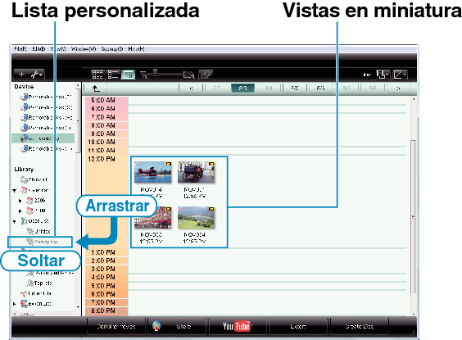Click the Calendar icon in Library

click(24, 190)
